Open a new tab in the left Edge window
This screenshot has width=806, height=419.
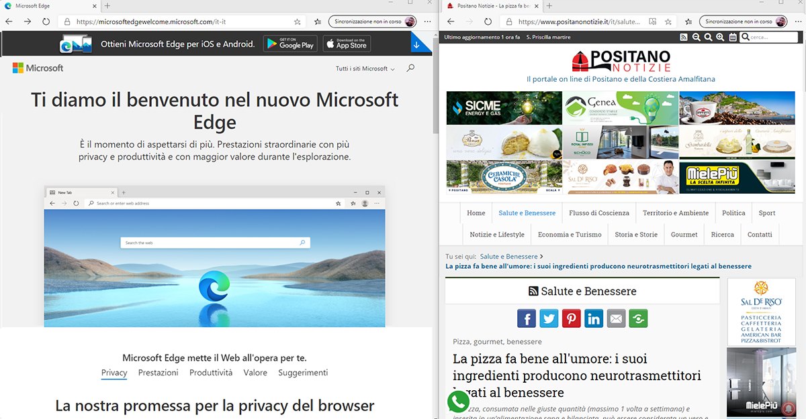pyautogui.click(x=107, y=5)
